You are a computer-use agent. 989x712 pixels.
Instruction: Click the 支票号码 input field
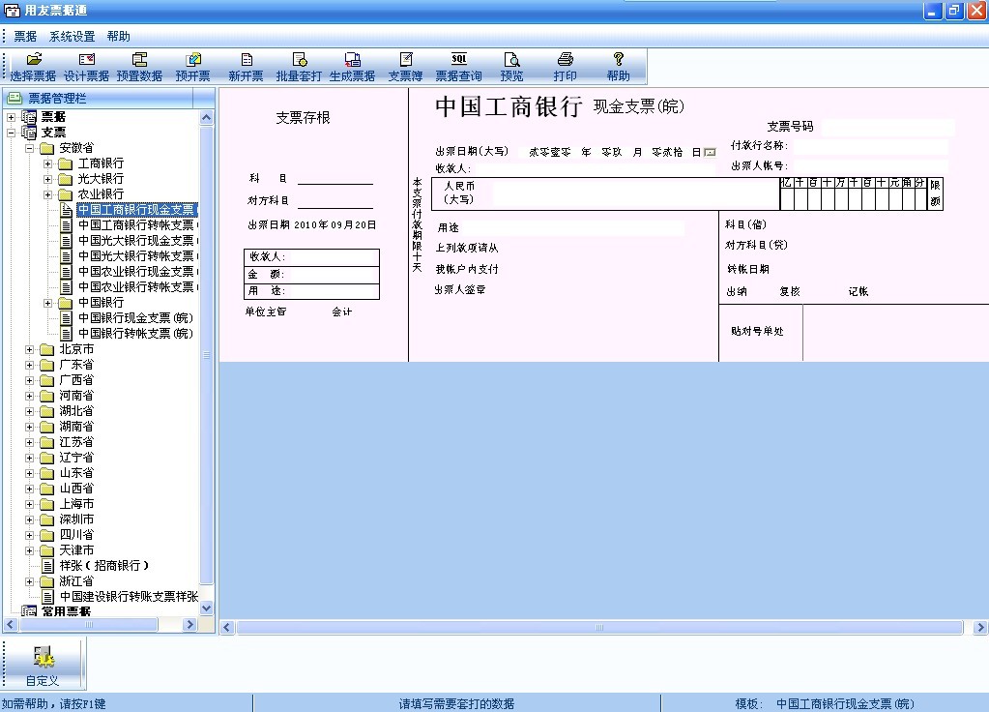pyautogui.click(x=887, y=127)
